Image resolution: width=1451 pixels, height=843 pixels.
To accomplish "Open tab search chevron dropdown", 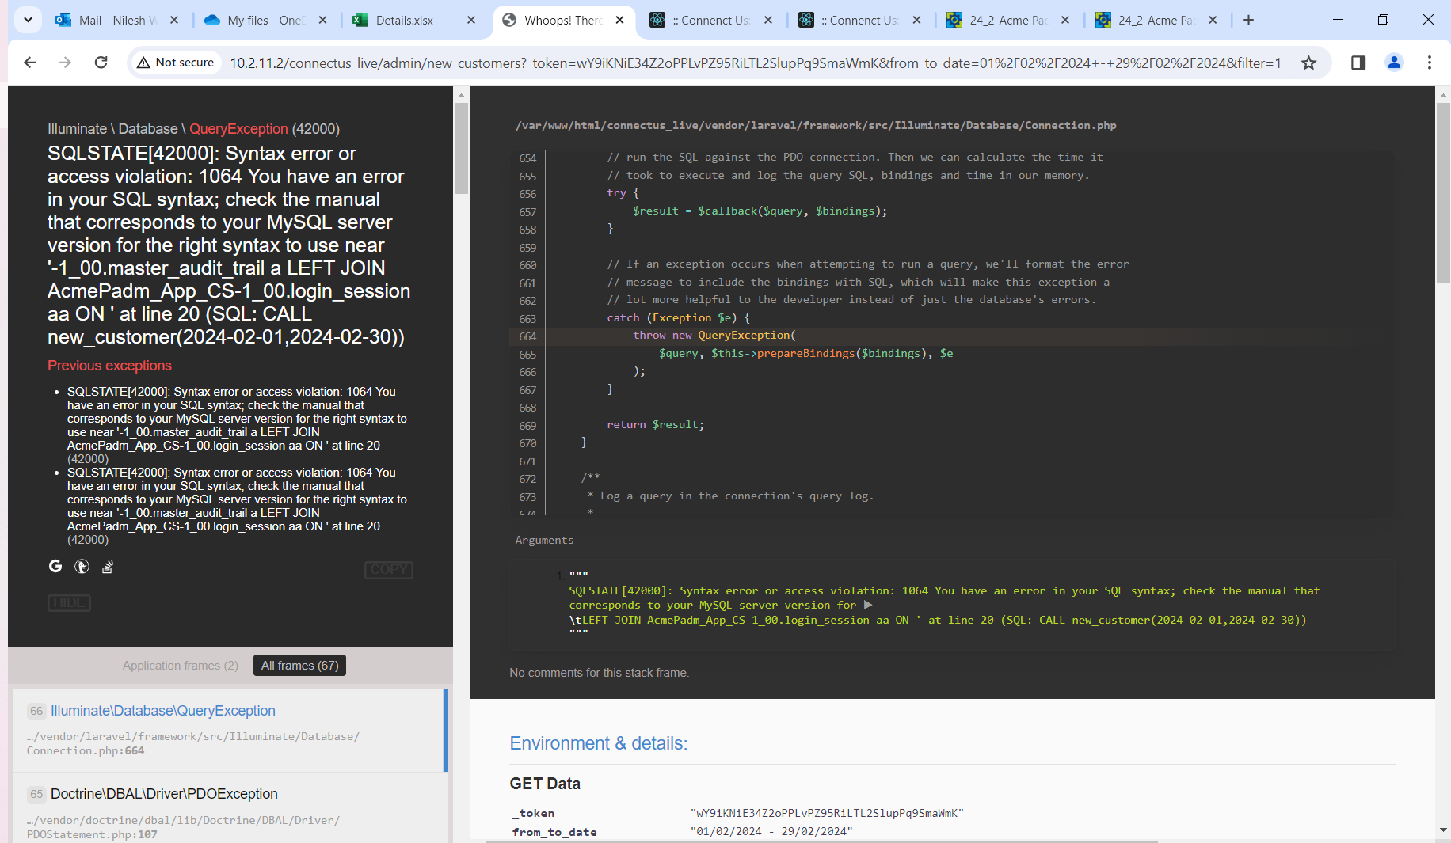I will pyautogui.click(x=28, y=20).
